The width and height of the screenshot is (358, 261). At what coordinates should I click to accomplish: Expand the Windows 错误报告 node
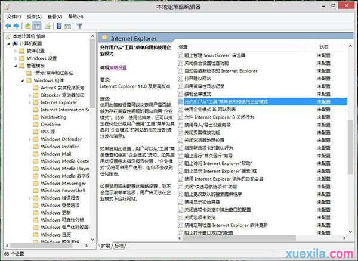(x=29, y=198)
